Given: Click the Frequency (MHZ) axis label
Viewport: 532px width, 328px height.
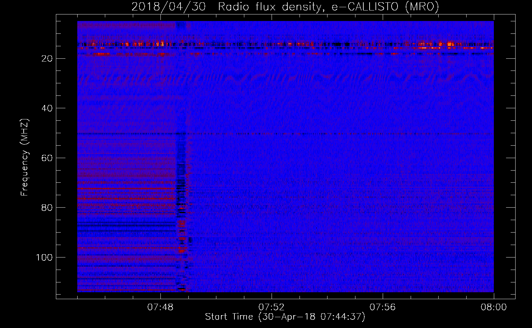Looking at the screenshot, I should (x=25, y=157).
